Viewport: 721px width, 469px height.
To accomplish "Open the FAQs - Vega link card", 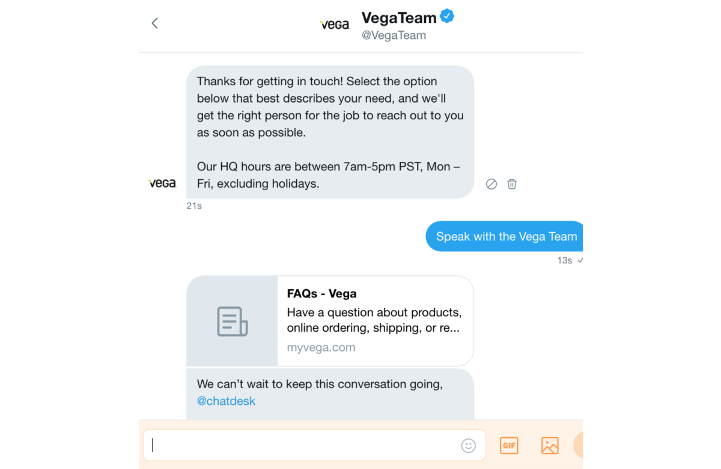I will [x=330, y=321].
